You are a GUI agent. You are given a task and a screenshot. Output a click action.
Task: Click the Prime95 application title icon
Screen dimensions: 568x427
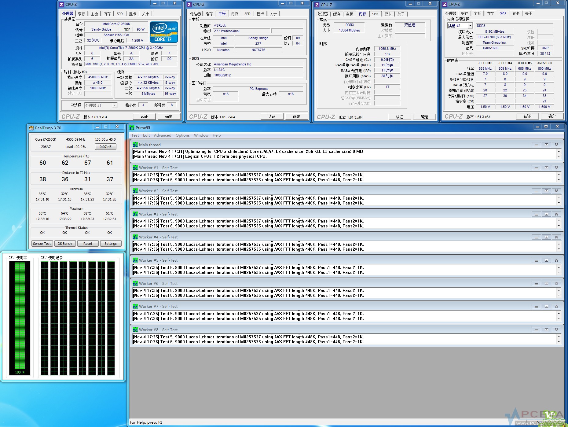point(132,128)
